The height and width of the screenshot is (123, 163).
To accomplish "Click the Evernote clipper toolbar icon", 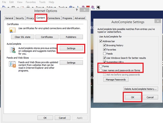I will pos(98,7).
